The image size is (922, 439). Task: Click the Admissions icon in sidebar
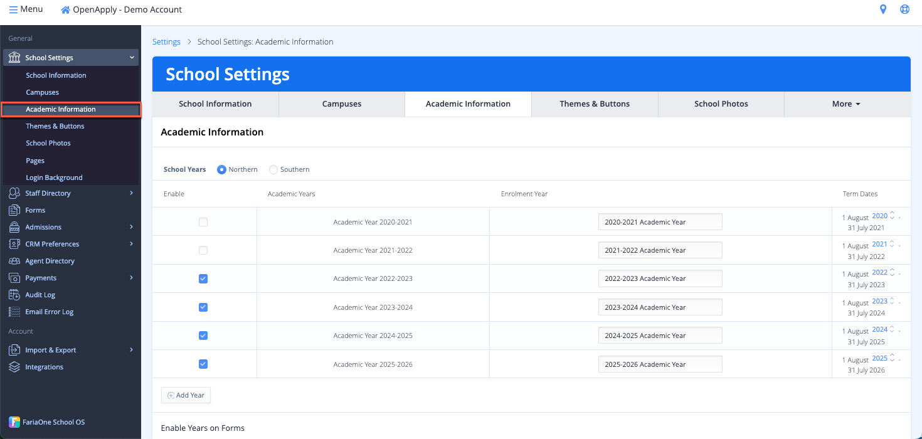[14, 227]
